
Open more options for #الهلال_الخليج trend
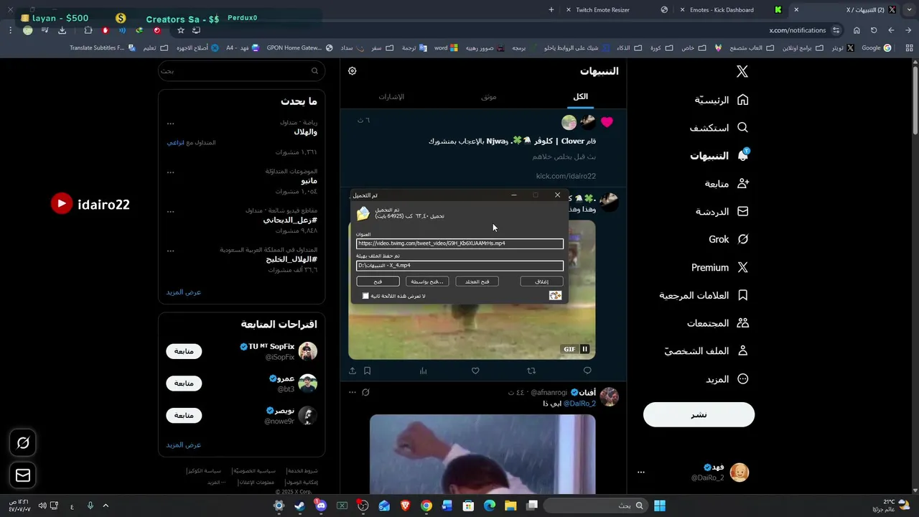click(x=170, y=251)
